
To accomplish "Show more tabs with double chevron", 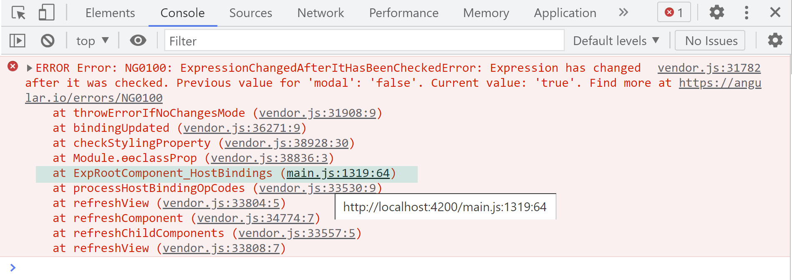I will [x=623, y=13].
